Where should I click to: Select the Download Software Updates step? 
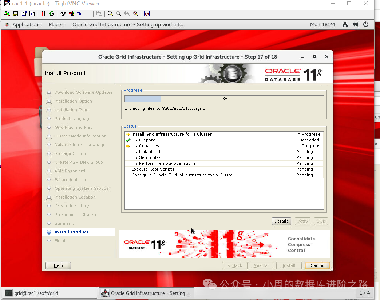84,92
